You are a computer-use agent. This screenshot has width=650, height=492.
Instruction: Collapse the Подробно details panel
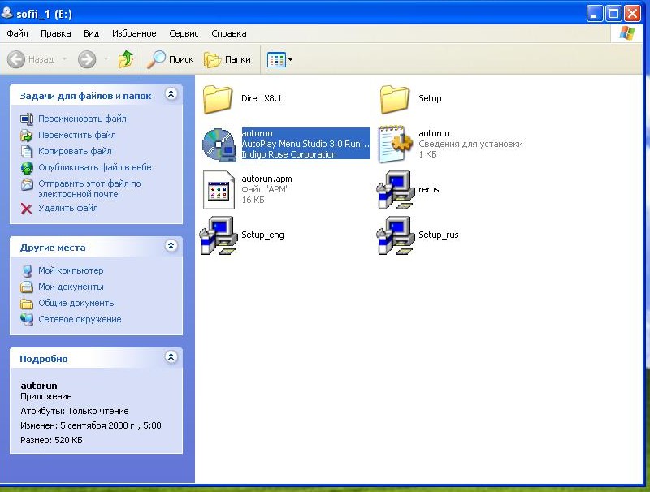tap(171, 358)
